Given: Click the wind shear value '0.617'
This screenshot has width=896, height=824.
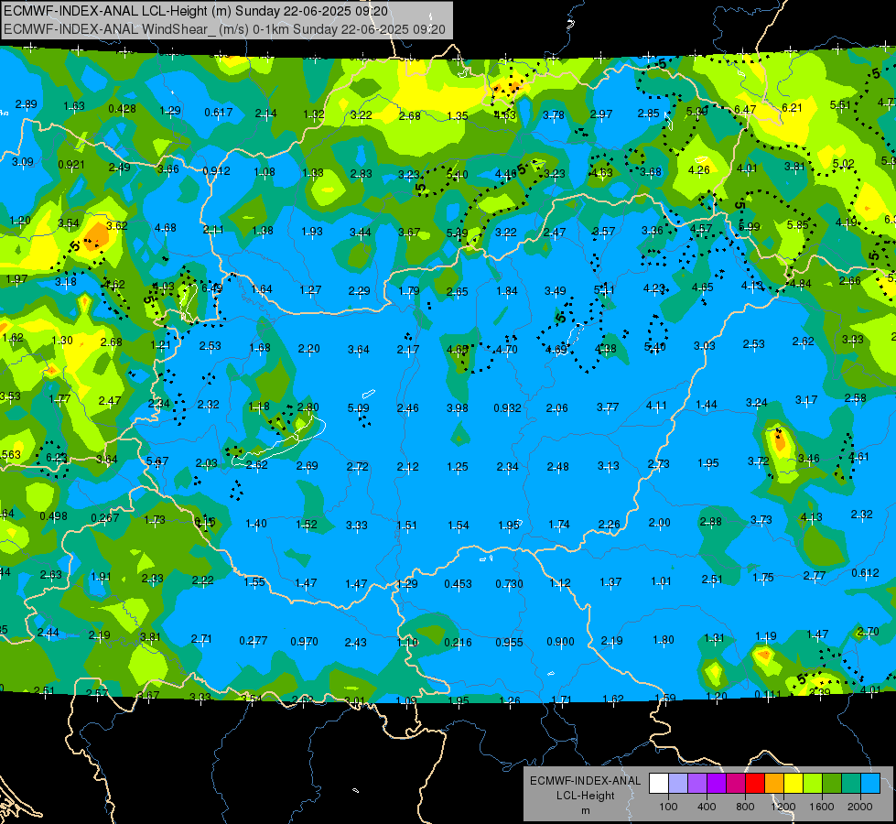Looking at the screenshot, I should [x=219, y=112].
